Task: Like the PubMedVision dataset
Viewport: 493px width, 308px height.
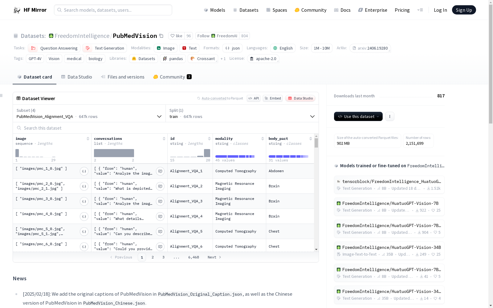Action: point(177,36)
